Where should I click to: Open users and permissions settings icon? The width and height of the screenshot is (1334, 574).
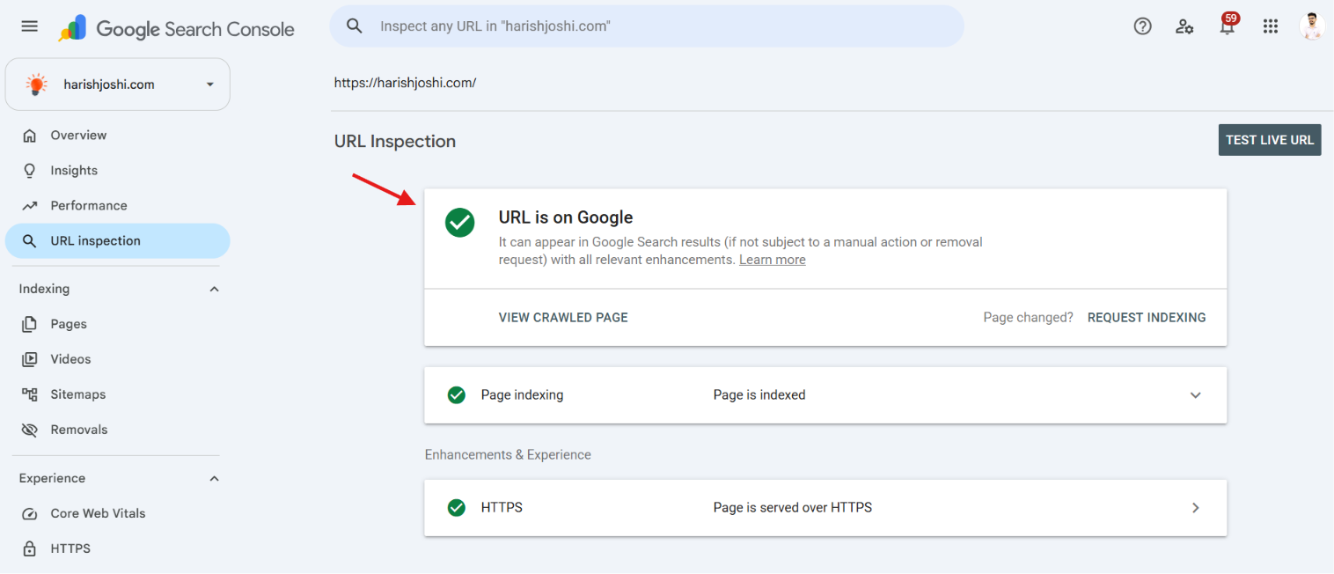coord(1184,26)
